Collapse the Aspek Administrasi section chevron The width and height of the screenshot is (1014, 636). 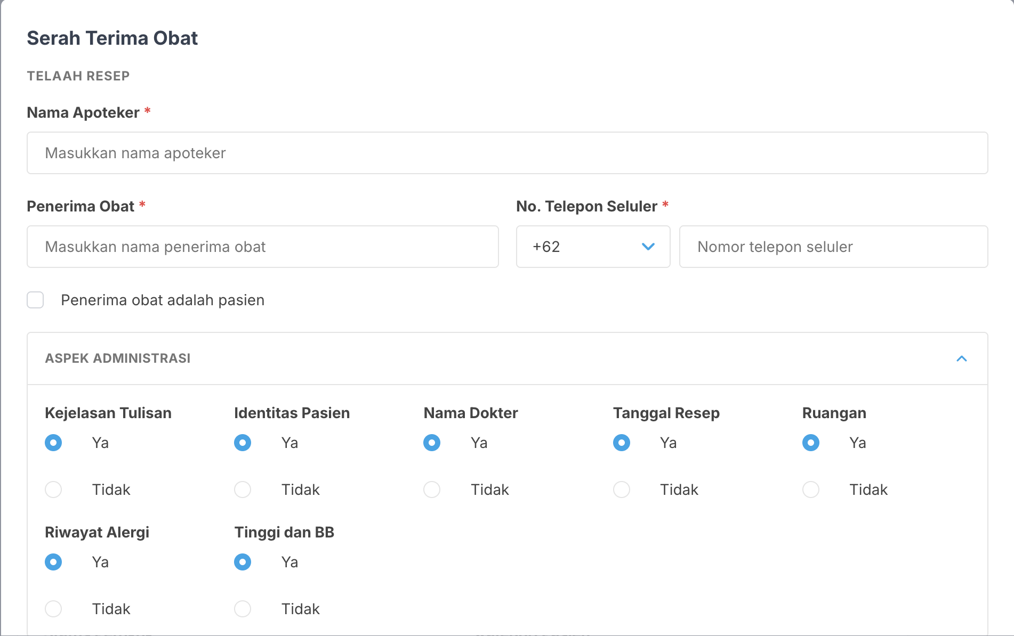coord(961,358)
